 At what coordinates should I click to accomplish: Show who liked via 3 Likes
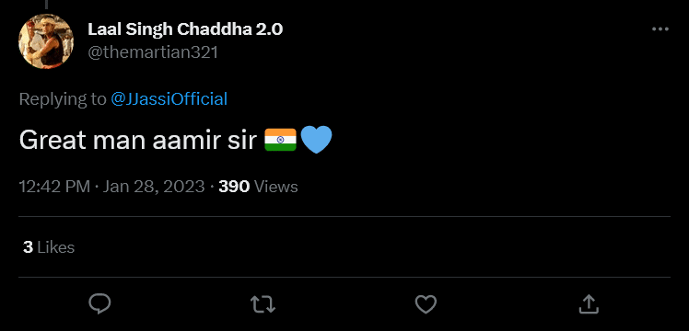(49, 247)
